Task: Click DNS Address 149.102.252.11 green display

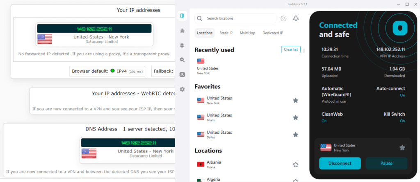Action: point(128,143)
